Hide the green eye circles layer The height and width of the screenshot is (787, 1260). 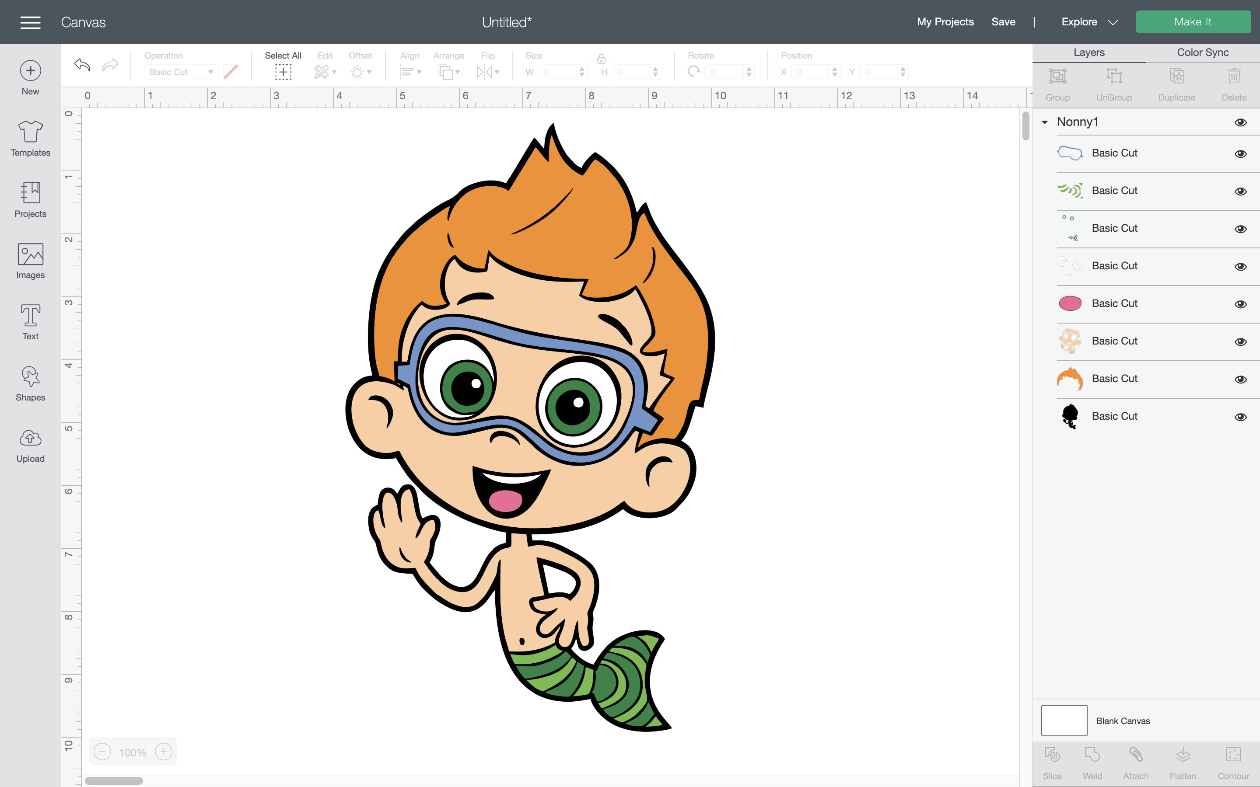tap(1240, 229)
